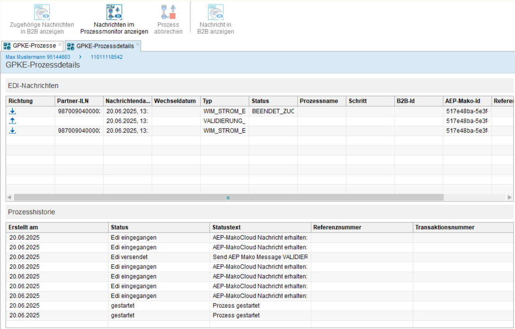Close the GPKE-Prozessdetails tab

point(137,44)
